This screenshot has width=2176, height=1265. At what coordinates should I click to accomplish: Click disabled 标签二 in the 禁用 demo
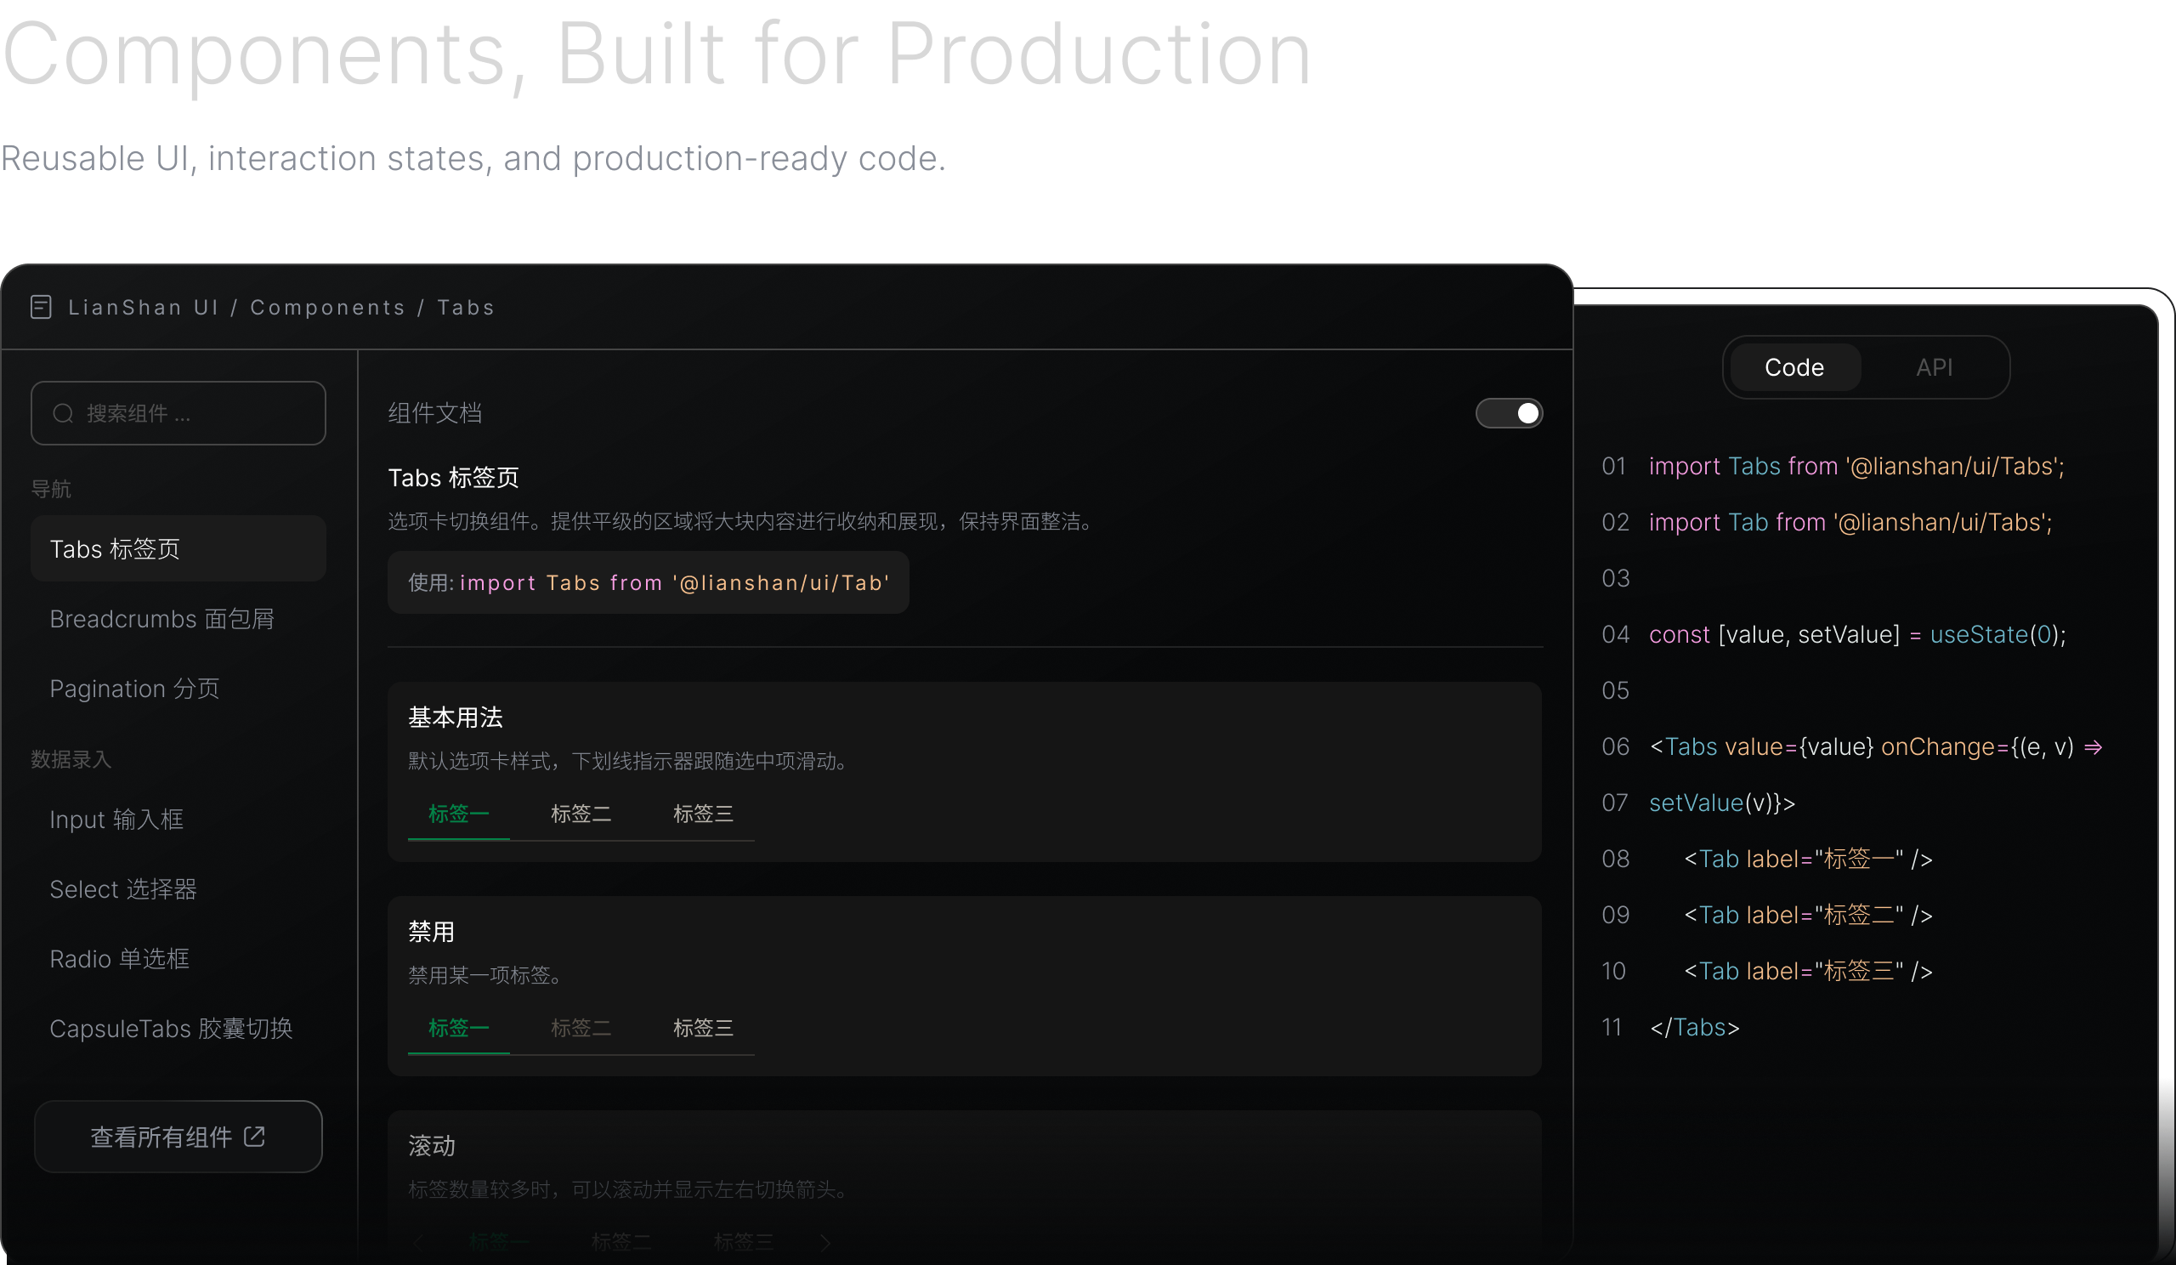(581, 1028)
